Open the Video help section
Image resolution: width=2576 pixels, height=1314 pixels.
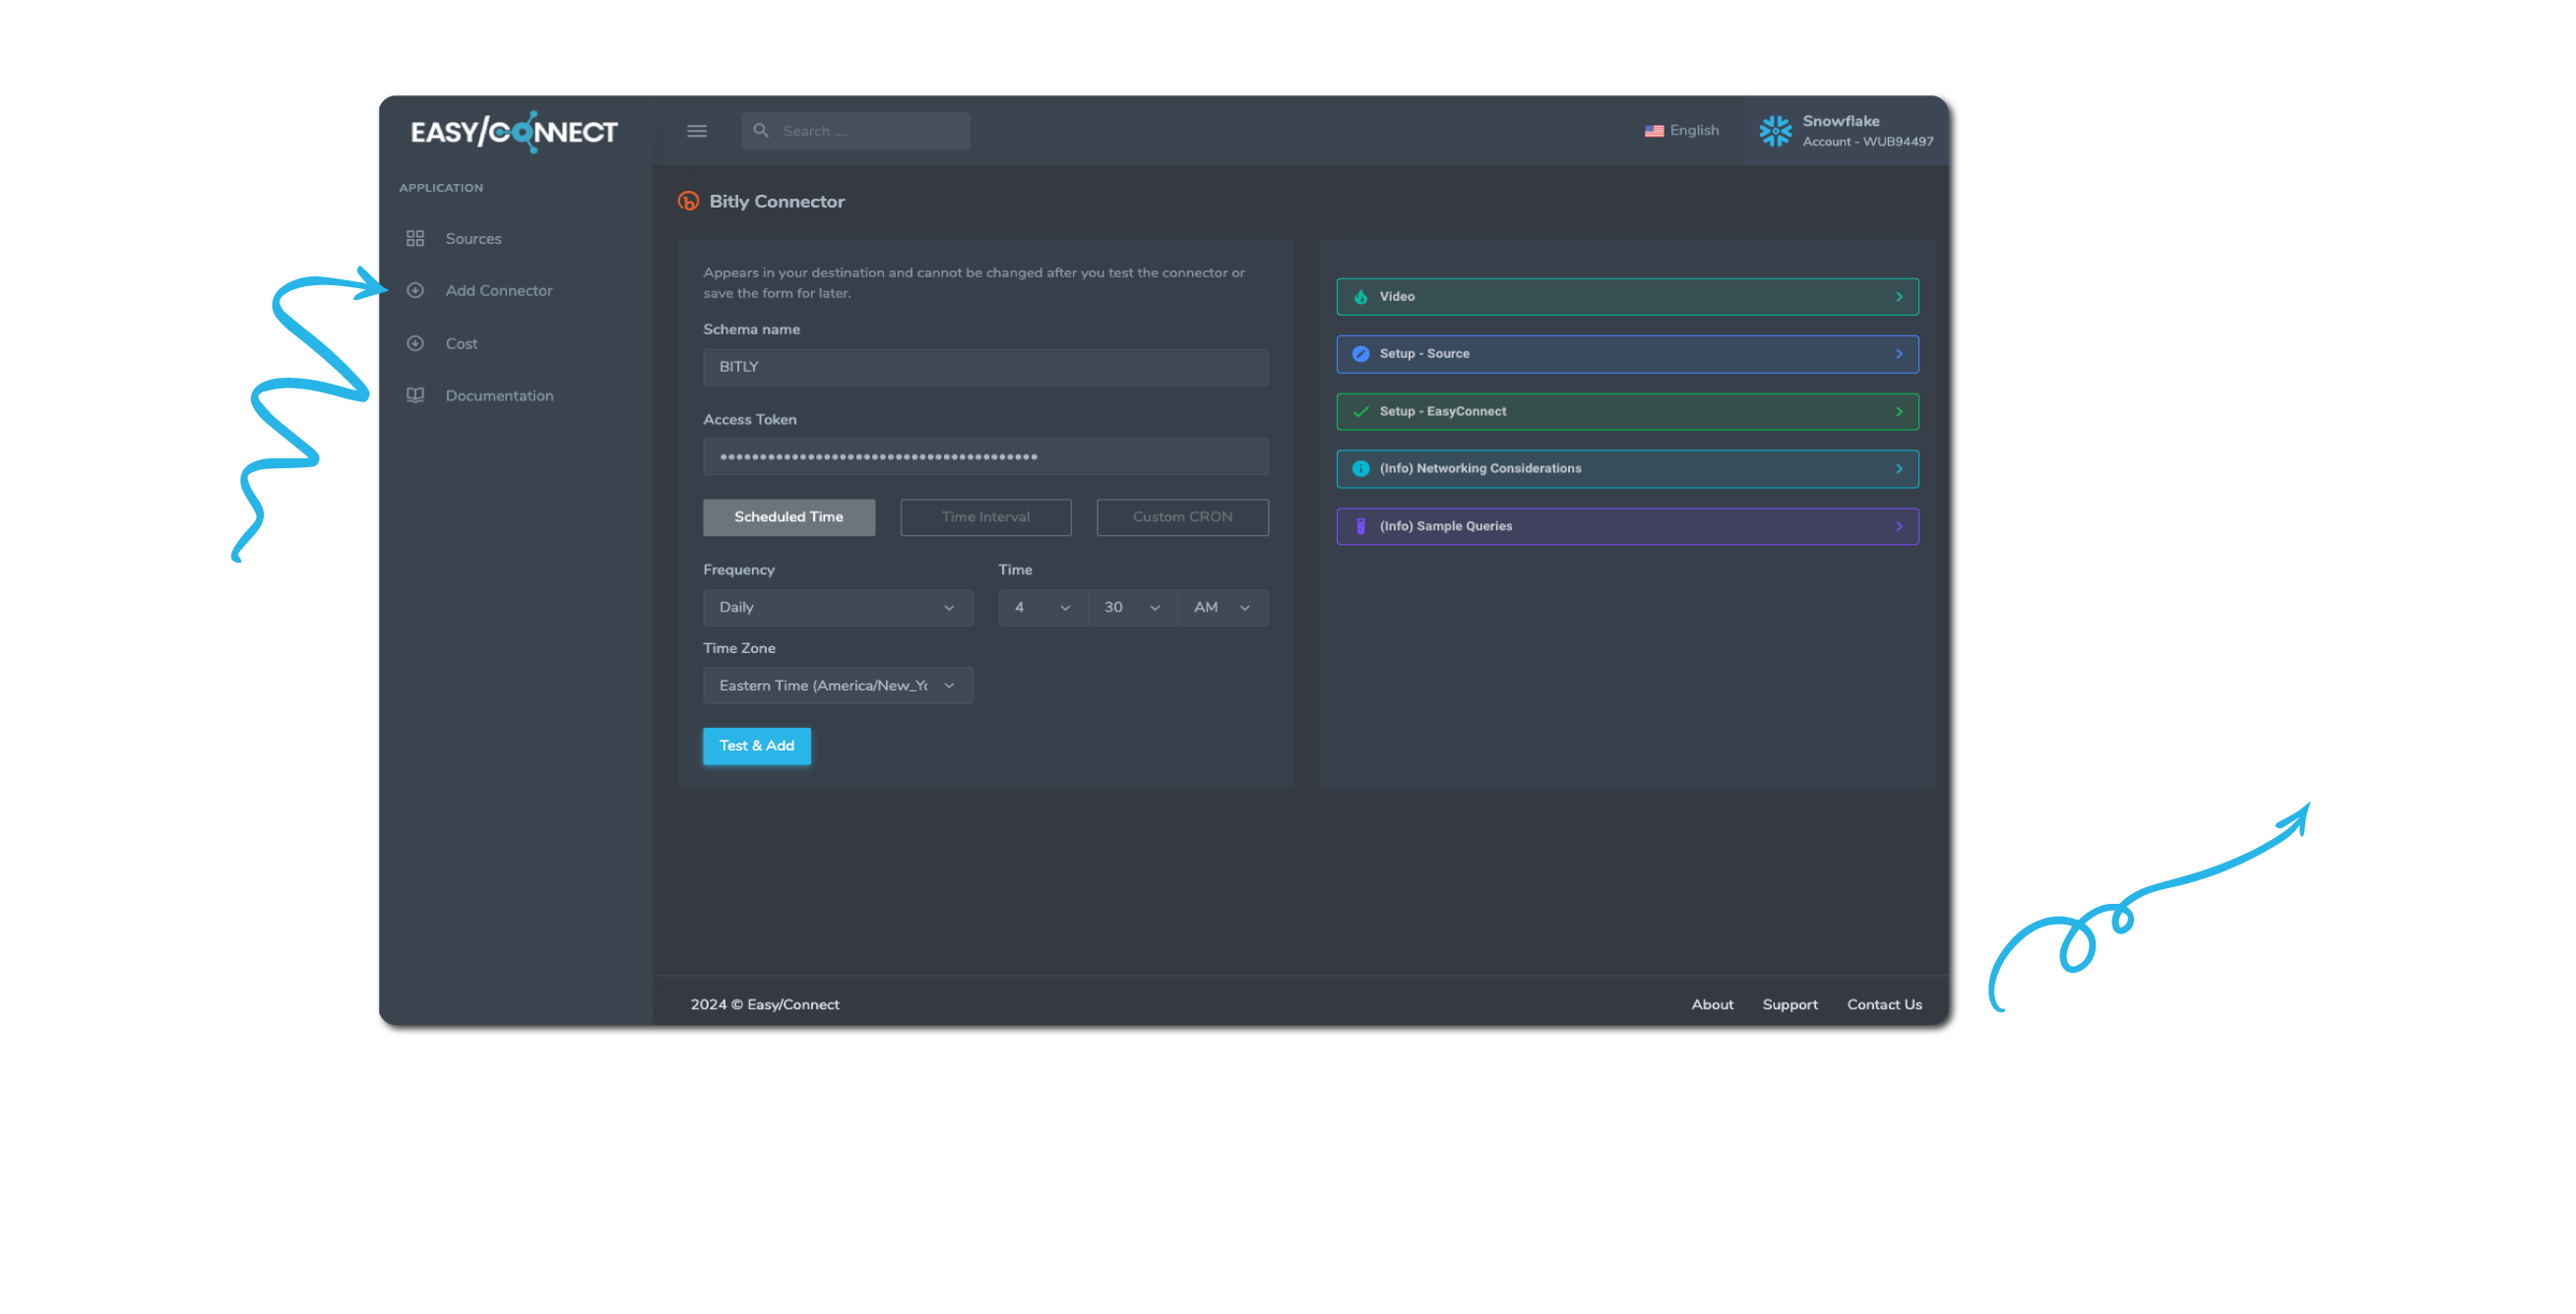coord(1627,297)
